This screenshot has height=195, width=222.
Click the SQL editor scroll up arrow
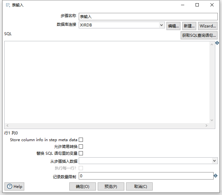[x=212, y=44]
